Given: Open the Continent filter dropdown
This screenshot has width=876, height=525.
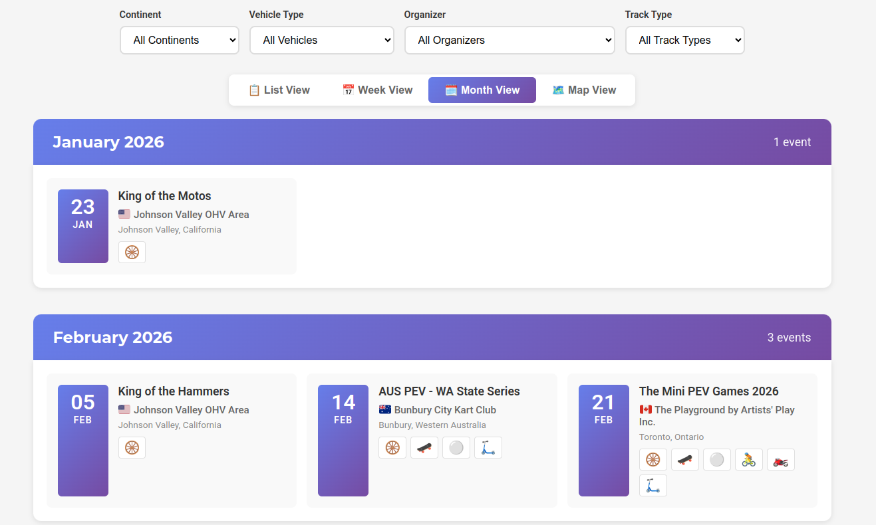Looking at the screenshot, I should [x=179, y=40].
